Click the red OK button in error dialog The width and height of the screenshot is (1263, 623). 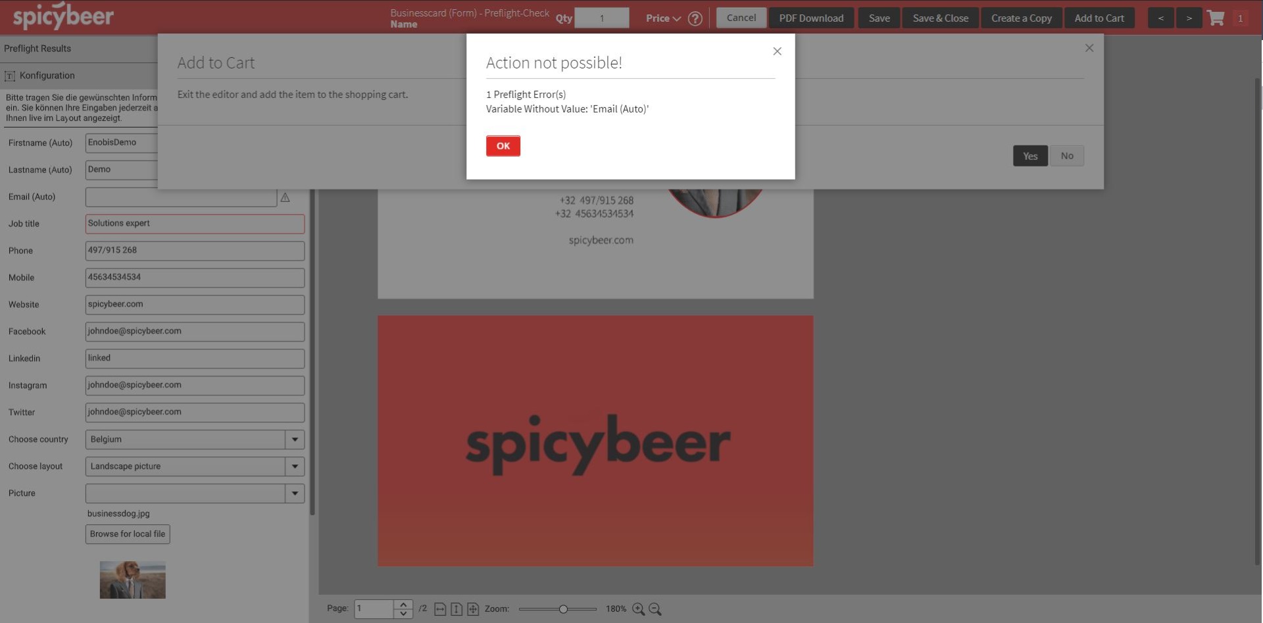coord(503,146)
